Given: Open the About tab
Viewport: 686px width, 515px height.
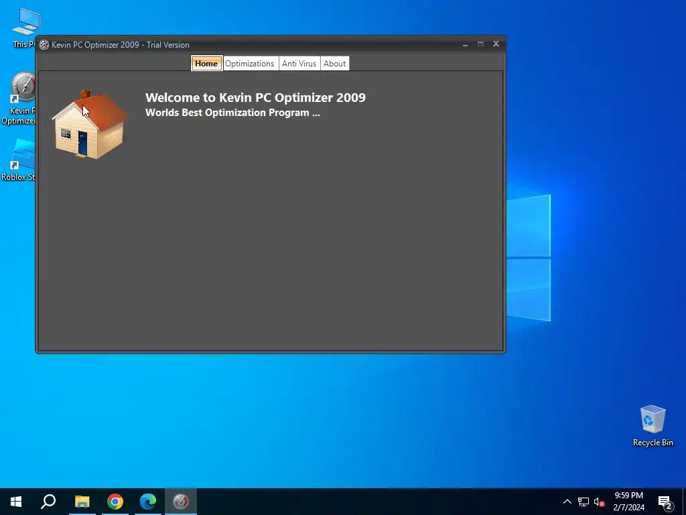Looking at the screenshot, I should coord(335,64).
